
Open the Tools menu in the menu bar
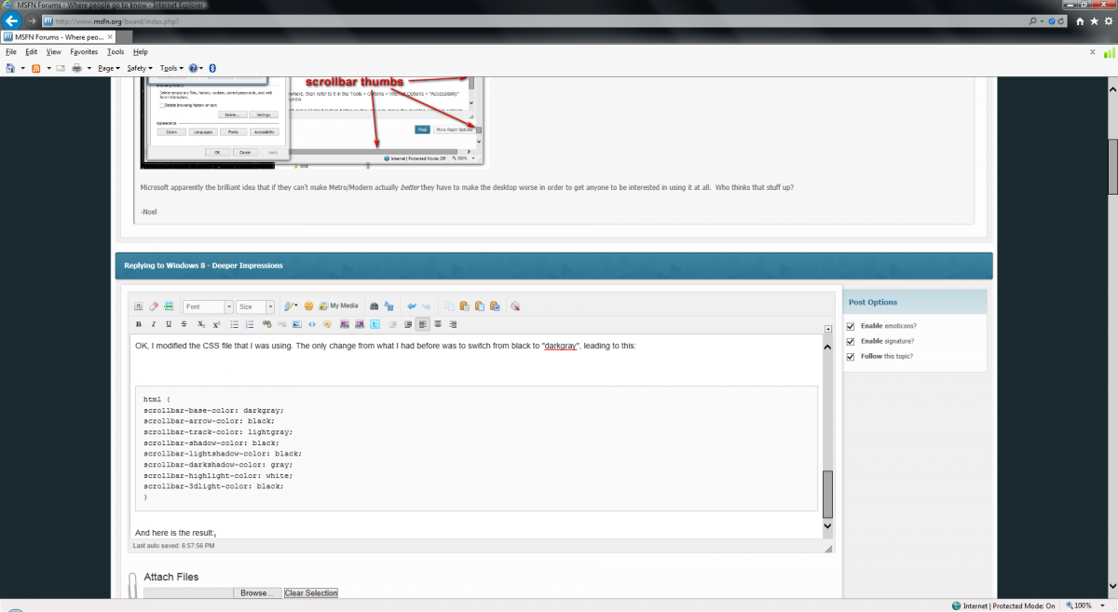point(116,52)
